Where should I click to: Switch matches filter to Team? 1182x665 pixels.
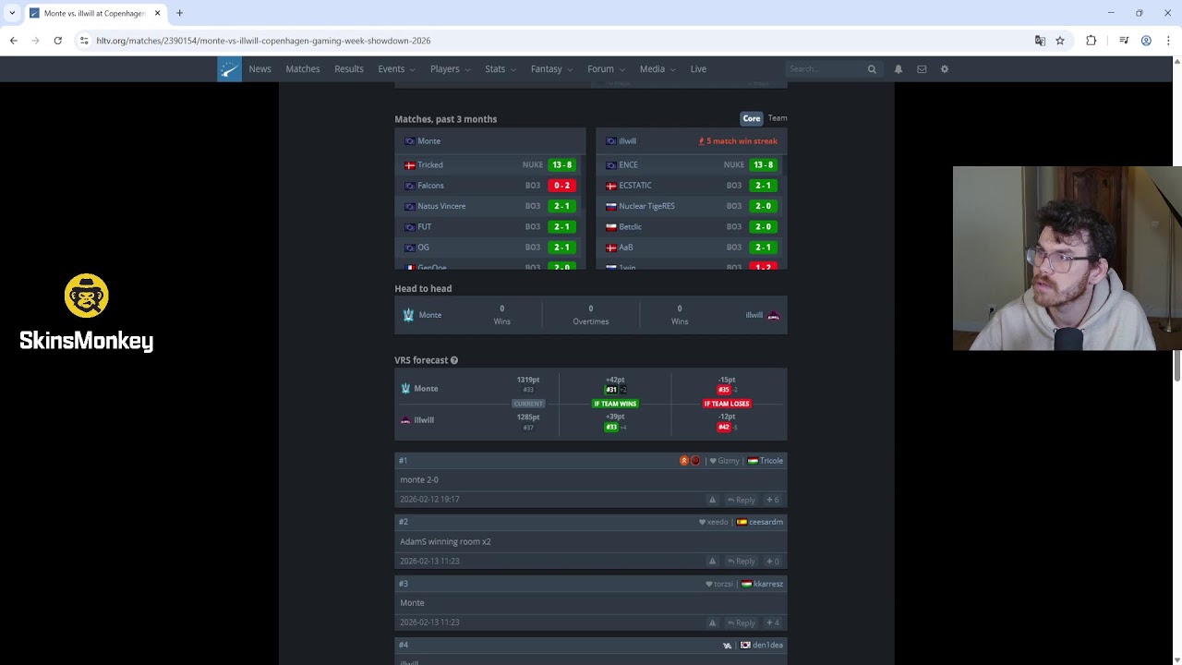point(778,118)
